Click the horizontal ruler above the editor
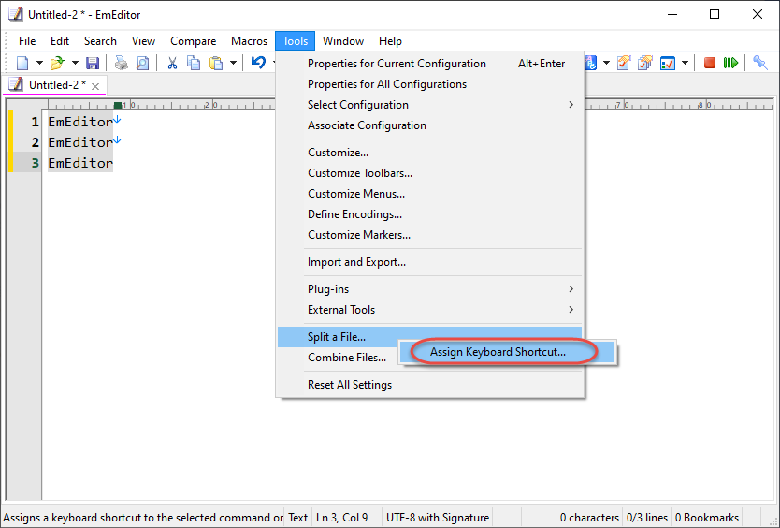The width and height of the screenshot is (780, 528). (161, 105)
